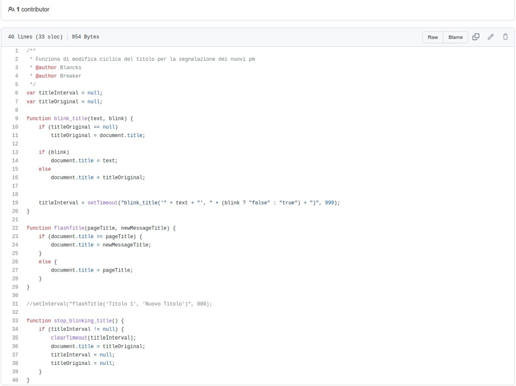Click the "if (blink)" line

pos(54,152)
